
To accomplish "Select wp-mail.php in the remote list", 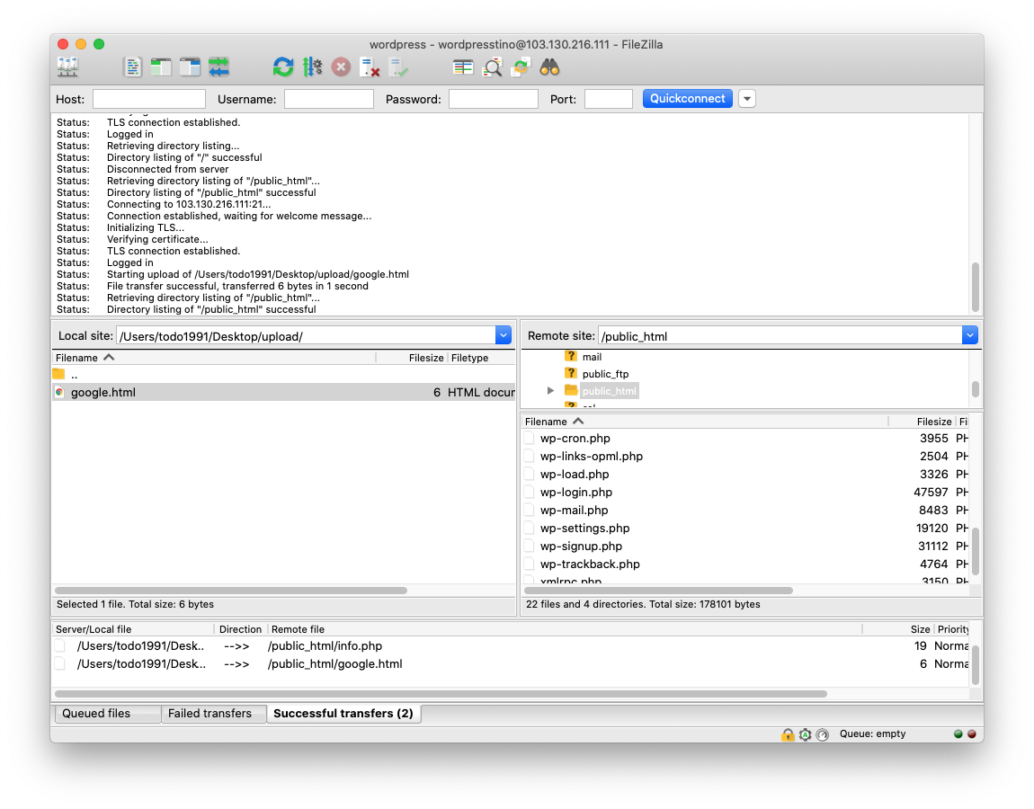I will (x=745, y=511).
